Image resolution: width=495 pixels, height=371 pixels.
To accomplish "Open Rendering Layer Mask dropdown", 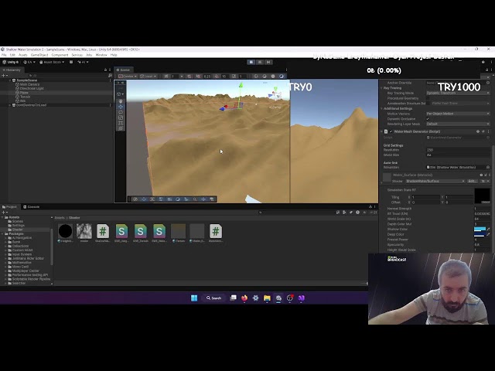I will tap(458, 124).
